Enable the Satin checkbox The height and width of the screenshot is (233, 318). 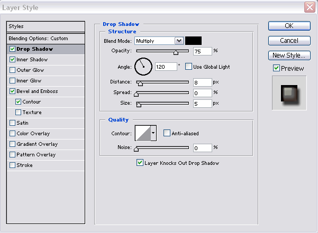pyautogui.click(x=12, y=123)
